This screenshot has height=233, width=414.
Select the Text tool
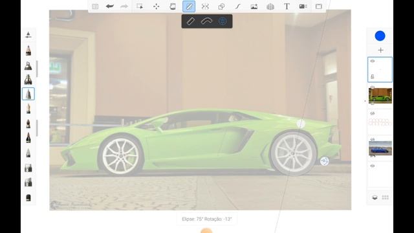pyautogui.click(x=287, y=6)
